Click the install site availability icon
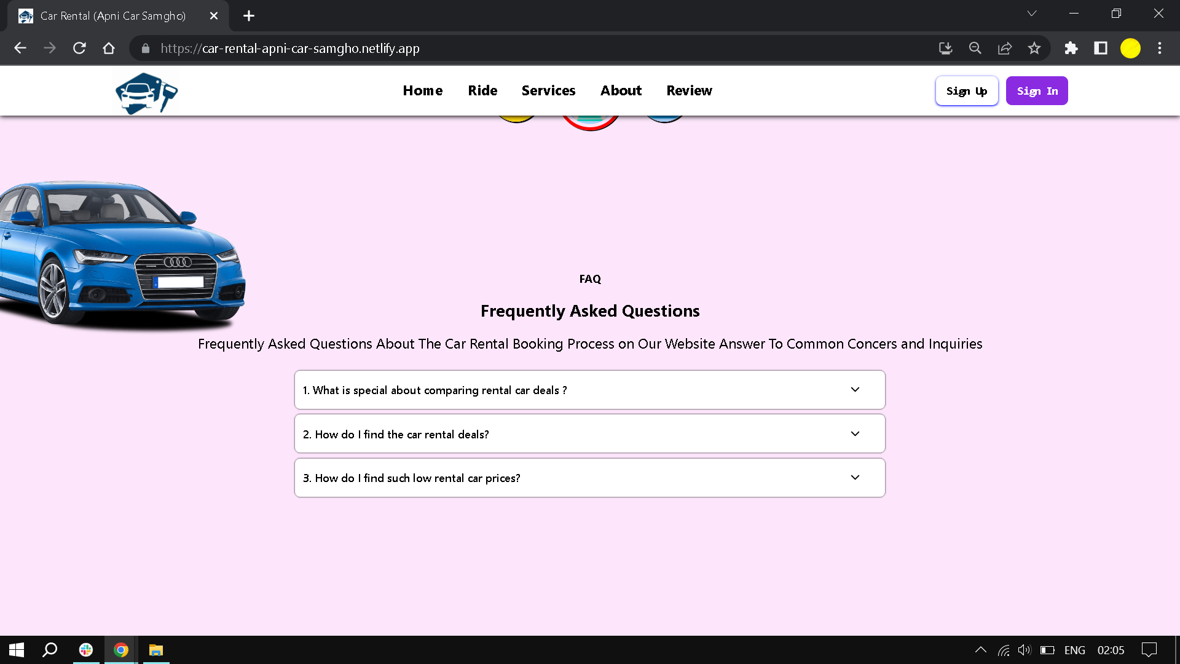This screenshot has width=1180, height=664. tap(945, 48)
